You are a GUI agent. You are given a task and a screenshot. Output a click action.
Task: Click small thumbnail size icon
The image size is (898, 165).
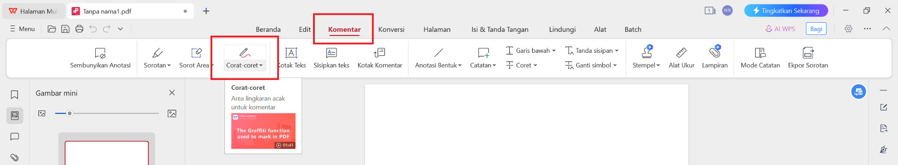[42, 113]
